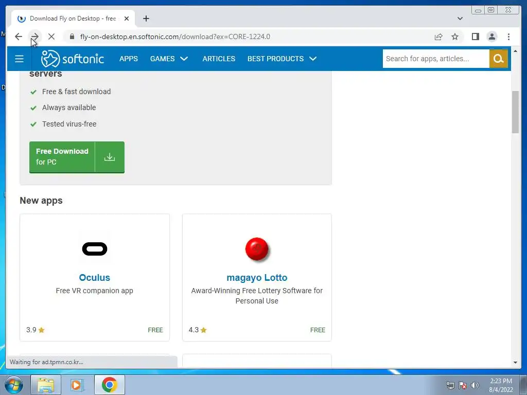The image size is (527, 395).
Task: Click the Oculus headset icon
Action: 95,249
